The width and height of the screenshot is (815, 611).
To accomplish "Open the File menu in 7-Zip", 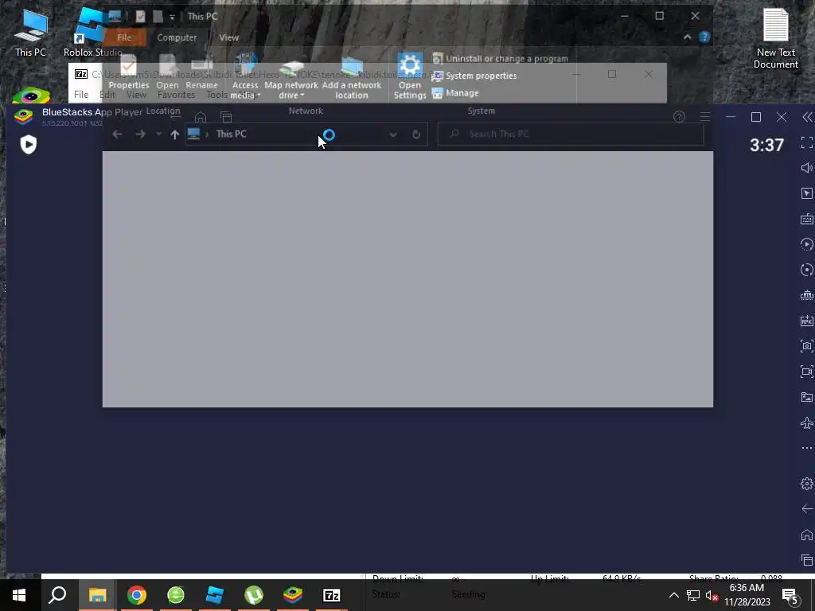I will [81, 95].
